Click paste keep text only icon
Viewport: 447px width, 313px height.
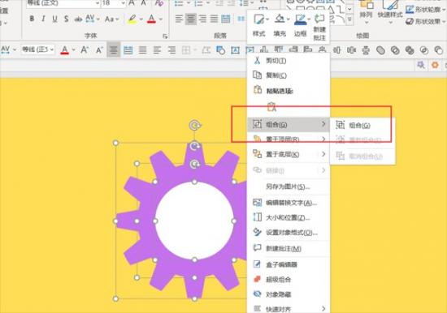pos(271,107)
